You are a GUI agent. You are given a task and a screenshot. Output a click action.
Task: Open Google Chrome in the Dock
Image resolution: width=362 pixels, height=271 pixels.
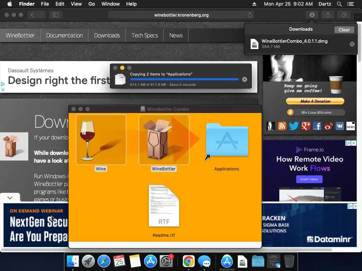[189, 261]
